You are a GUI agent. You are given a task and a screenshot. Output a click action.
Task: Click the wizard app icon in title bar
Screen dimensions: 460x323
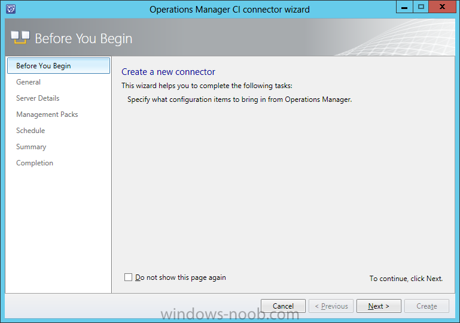[x=11, y=9]
